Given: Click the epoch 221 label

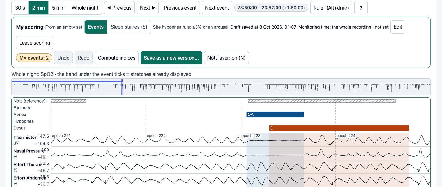Looking at the screenshot, I should (61, 136).
